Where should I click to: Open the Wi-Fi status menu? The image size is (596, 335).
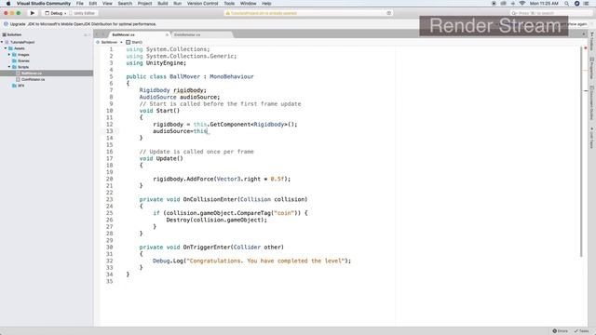[522, 3]
